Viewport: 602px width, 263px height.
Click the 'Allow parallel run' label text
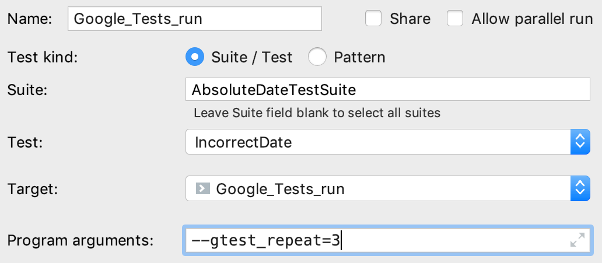click(531, 19)
